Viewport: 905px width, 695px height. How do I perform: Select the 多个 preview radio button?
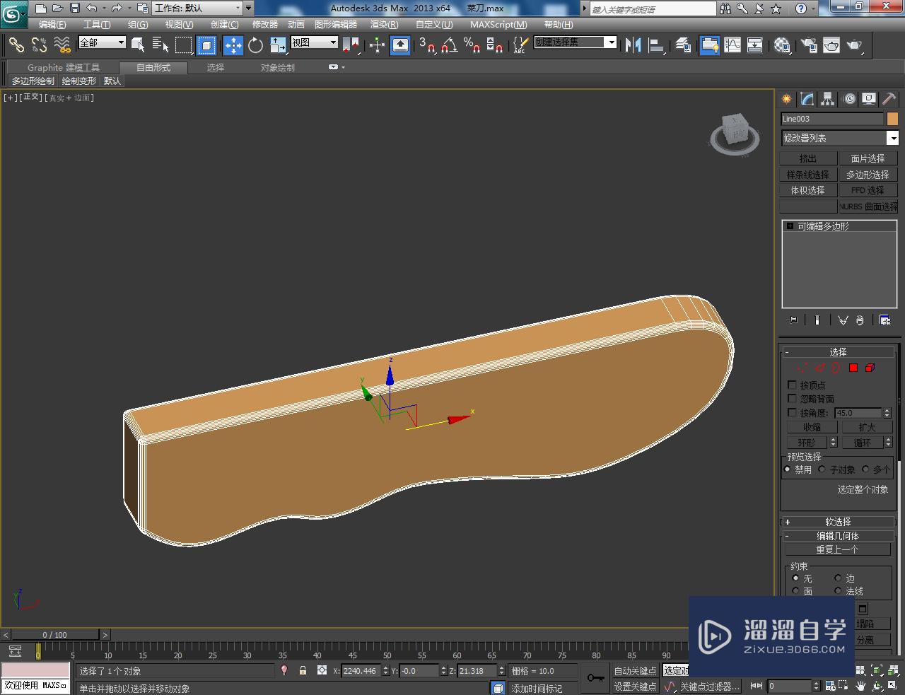tap(865, 469)
